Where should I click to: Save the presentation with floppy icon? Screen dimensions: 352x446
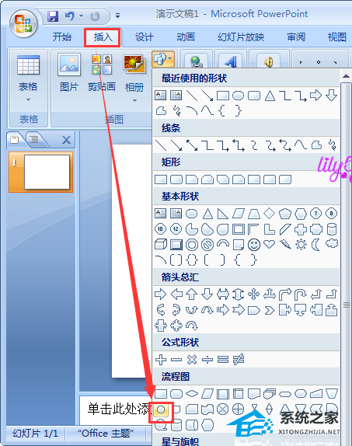53,16
